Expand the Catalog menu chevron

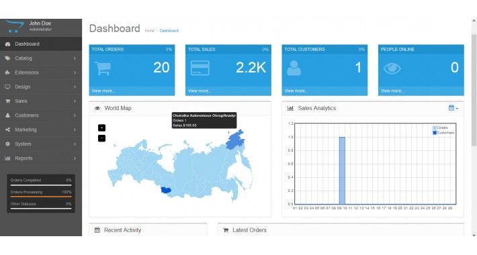pyautogui.click(x=75, y=58)
